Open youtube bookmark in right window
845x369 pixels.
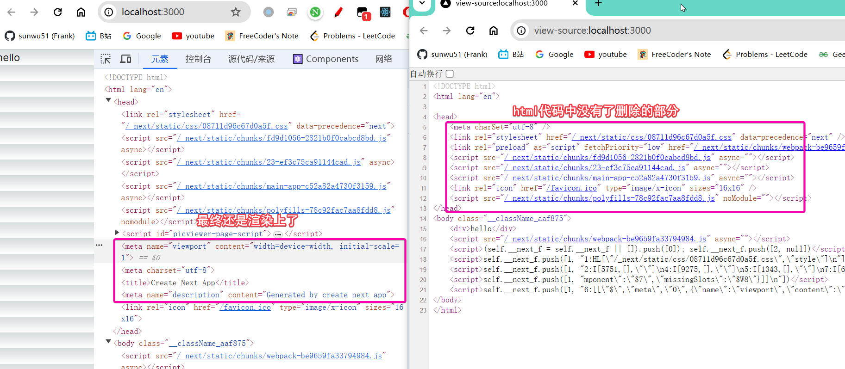click(606, 54)
